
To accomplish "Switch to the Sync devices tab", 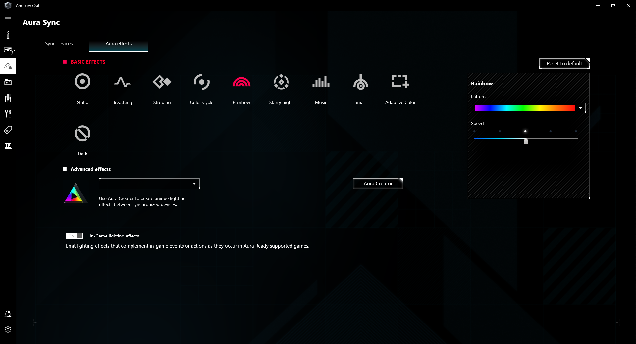I will [59, 44].
